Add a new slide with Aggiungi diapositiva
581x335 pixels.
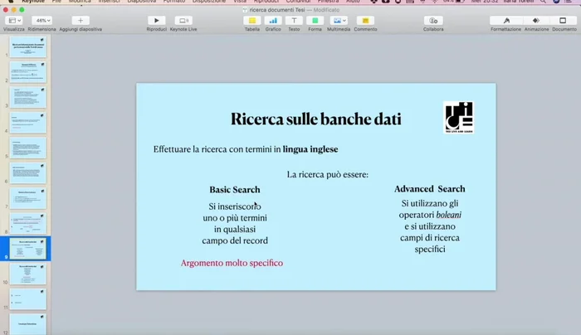coord(81,21)
